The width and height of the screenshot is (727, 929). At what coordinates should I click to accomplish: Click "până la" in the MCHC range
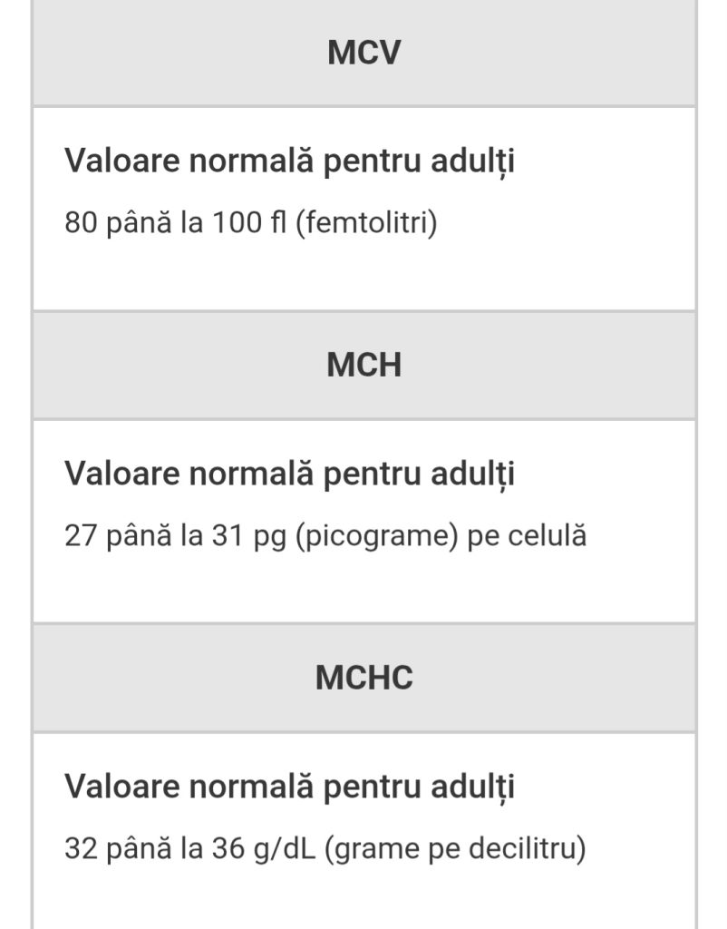(x=154, y=849)
